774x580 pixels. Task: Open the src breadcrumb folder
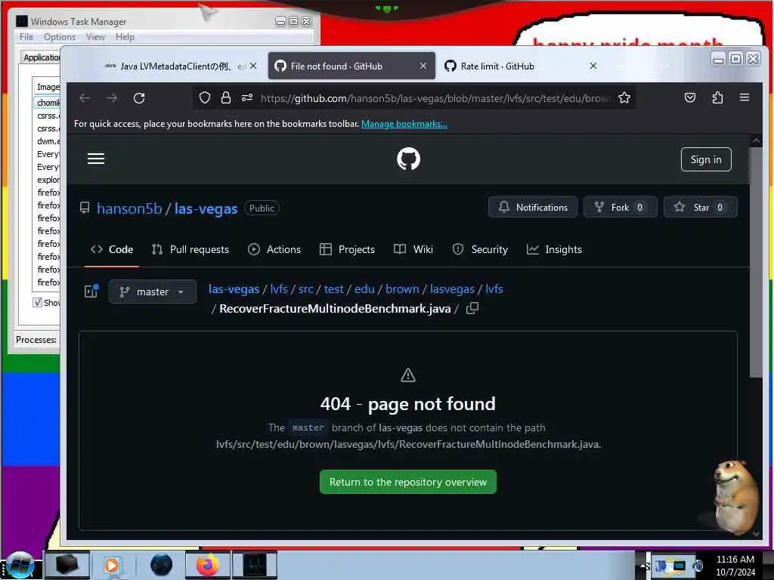click(x=306, y=289)
